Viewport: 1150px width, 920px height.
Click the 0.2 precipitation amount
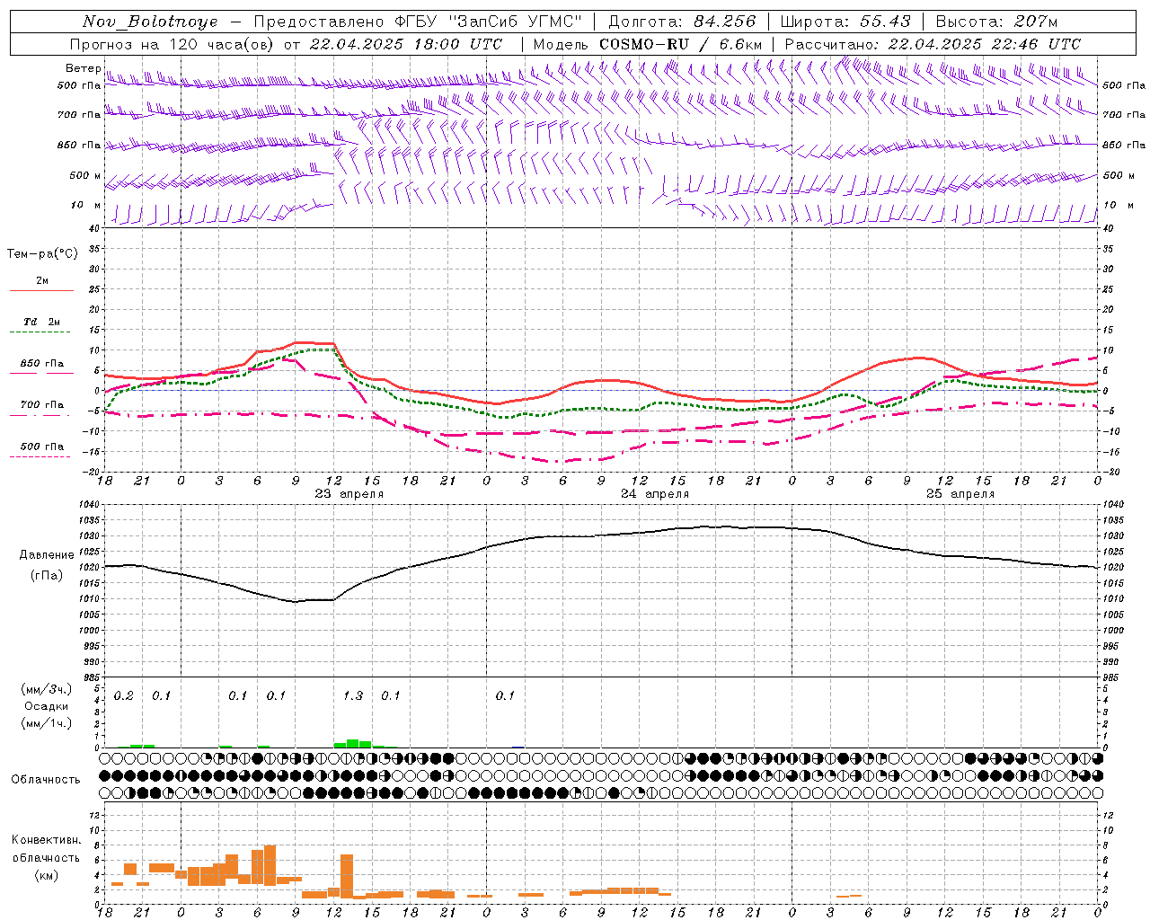[124, 695]
